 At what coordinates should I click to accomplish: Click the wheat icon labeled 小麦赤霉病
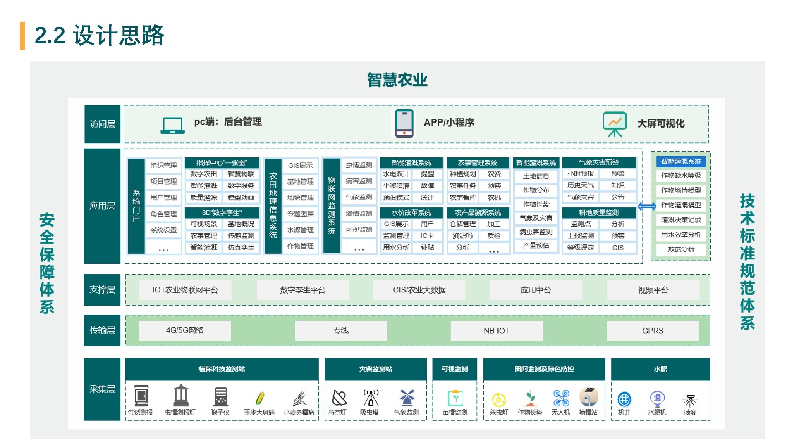[299, 398]
